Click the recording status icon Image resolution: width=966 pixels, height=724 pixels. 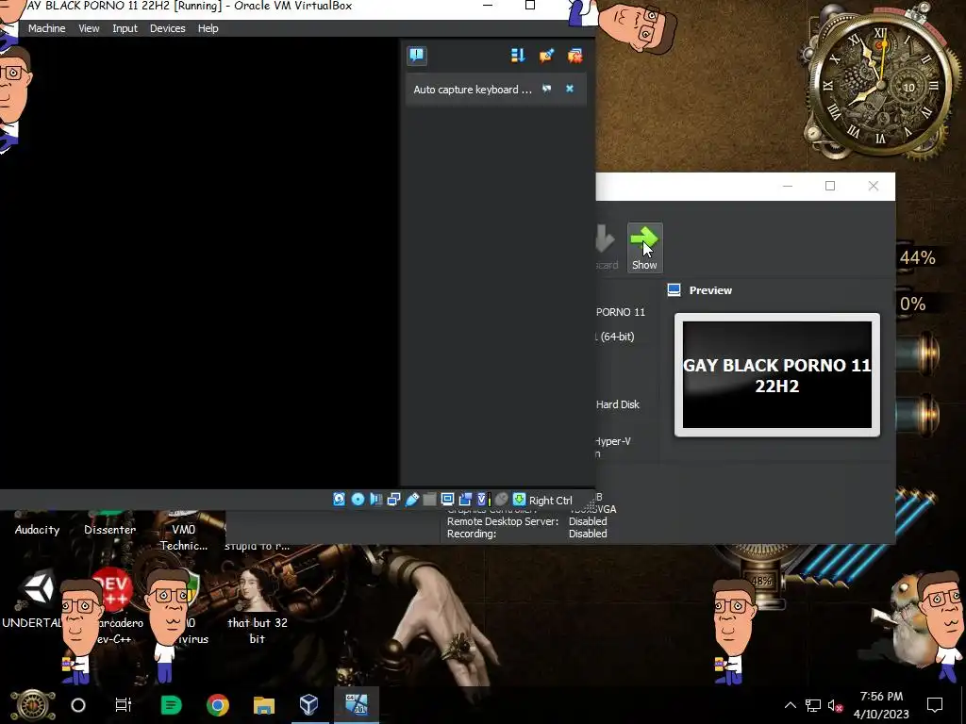(x=466, y=500)
